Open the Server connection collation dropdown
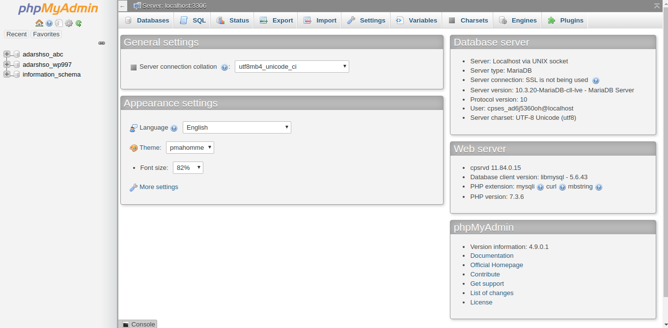This screenshot has height=328, width=668. (292, 66)
